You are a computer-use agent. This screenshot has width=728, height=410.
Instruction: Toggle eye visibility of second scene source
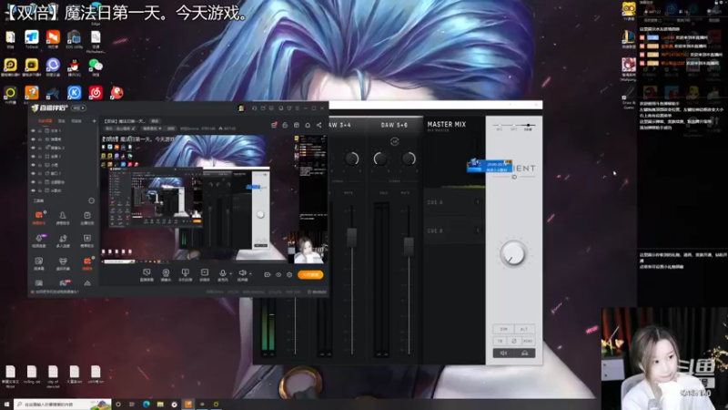[33, 139]
